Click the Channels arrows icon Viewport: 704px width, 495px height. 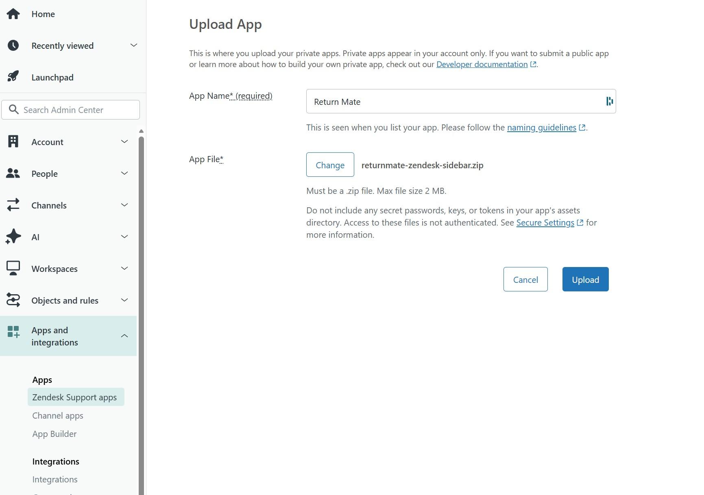pos(13,205)
